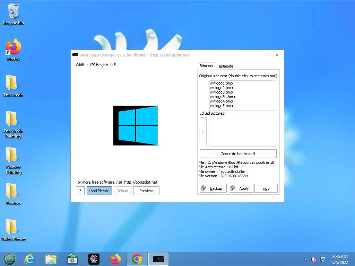Click Boot Logo Changer taskbar icon
The height and width of the screenshot is (266, 355).
click(x=158, y=259)
